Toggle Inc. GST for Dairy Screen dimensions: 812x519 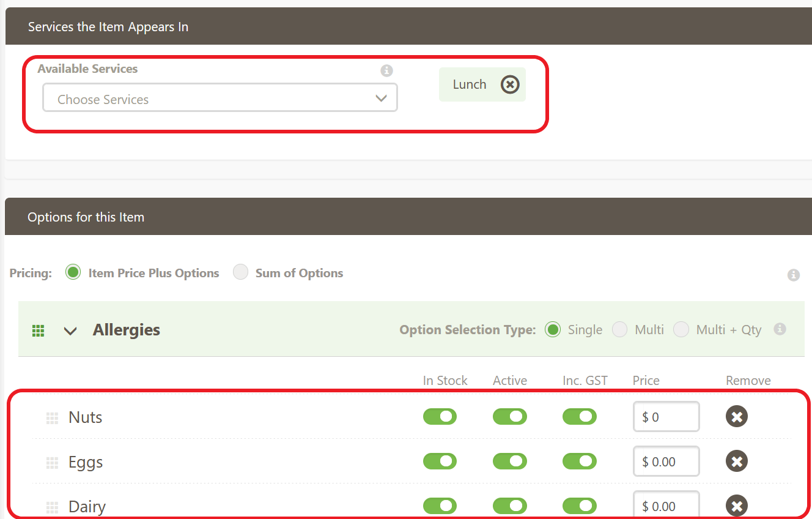click(579, 506)
